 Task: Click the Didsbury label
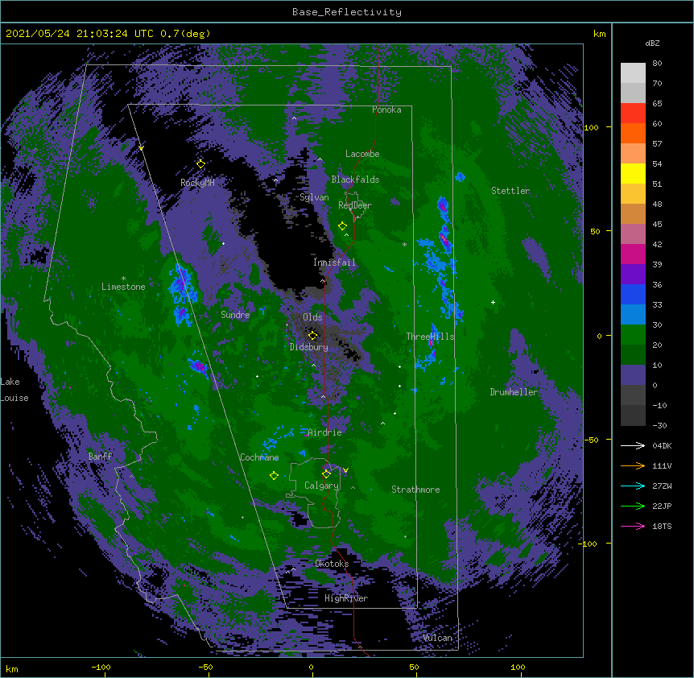coord(309,347)
